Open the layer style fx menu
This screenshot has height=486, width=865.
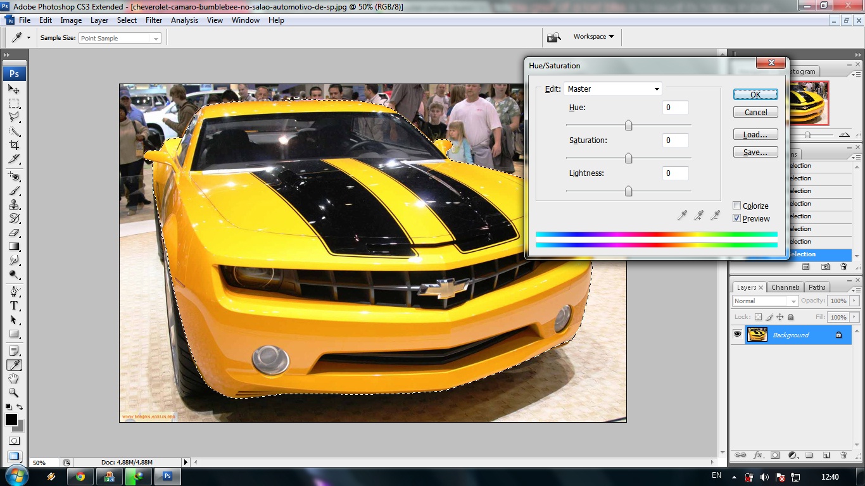757,455
